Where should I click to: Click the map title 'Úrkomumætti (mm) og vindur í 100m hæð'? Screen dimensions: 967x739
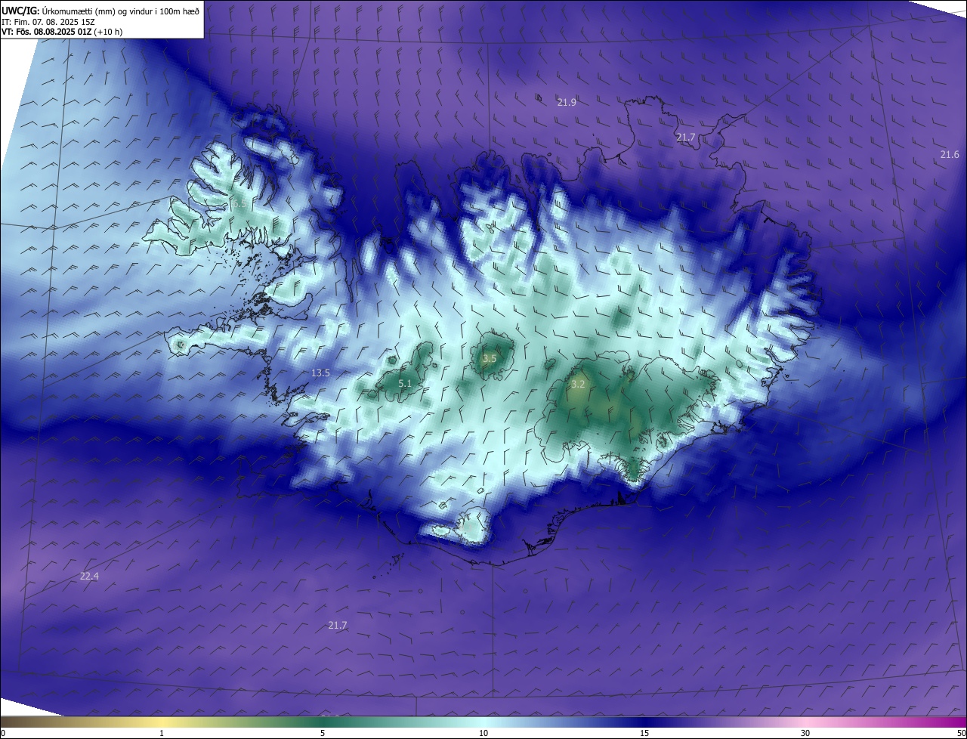coord(121,11)
